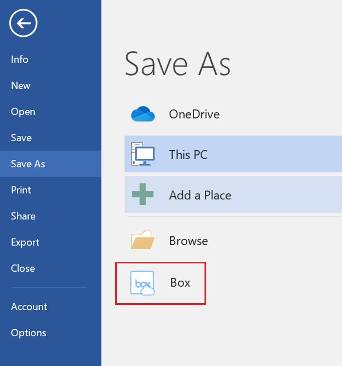Click the OneDrive cloud icon
The height and width of the screenshot is (366, 342).
(143, 114)
